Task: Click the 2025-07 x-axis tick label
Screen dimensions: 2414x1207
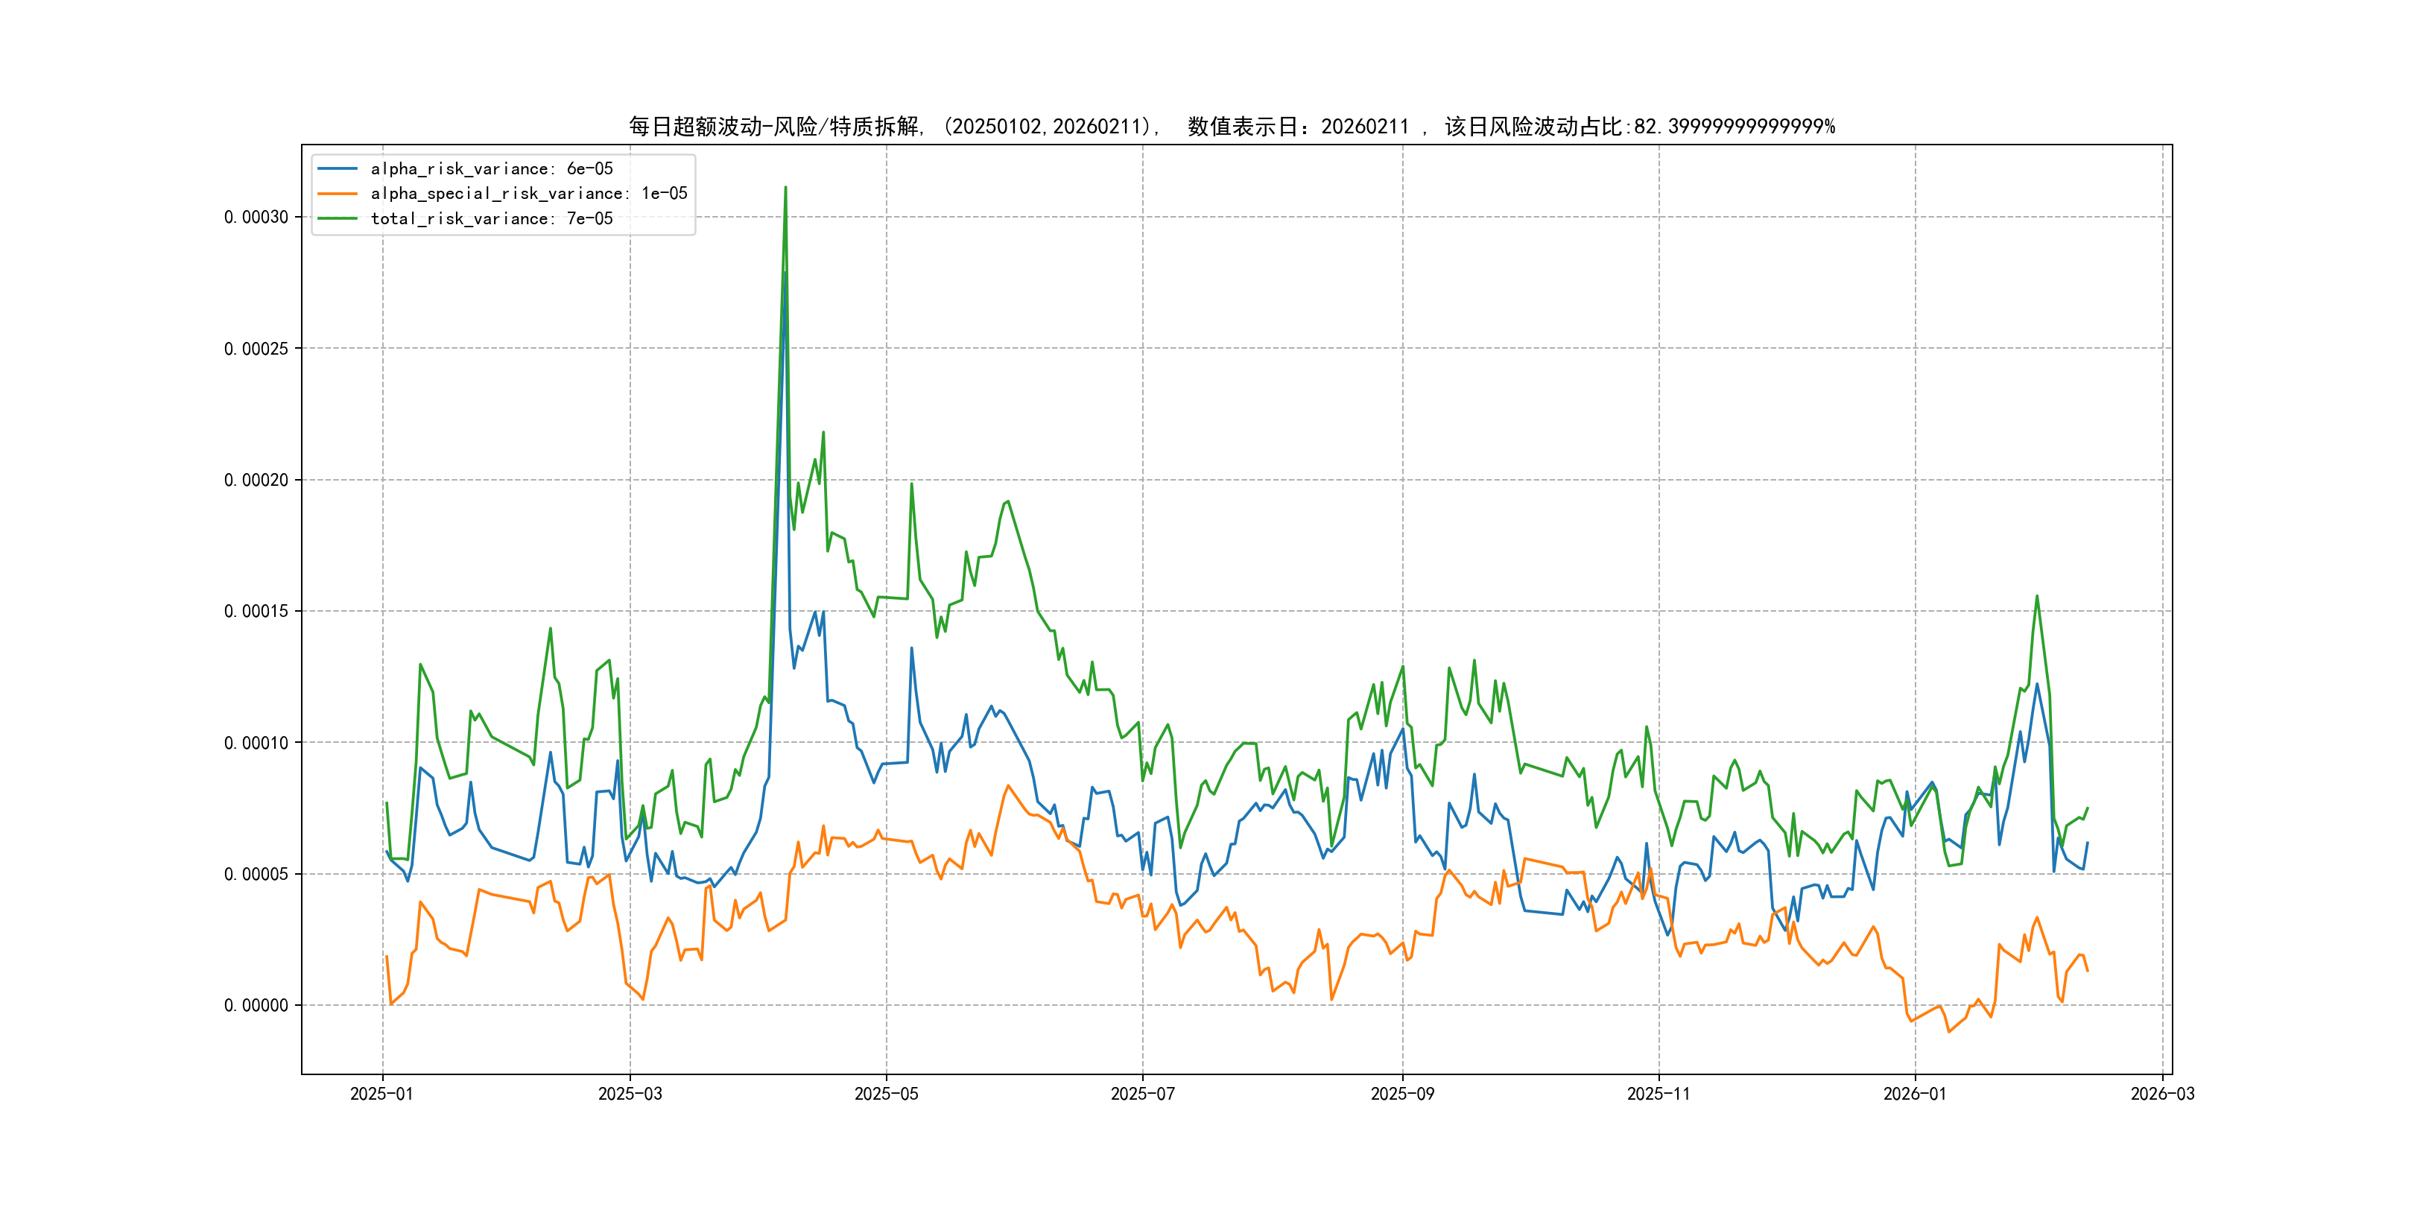Action: point(1142,1094)
